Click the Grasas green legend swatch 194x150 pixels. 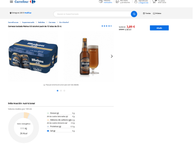(x=48, y=113)
